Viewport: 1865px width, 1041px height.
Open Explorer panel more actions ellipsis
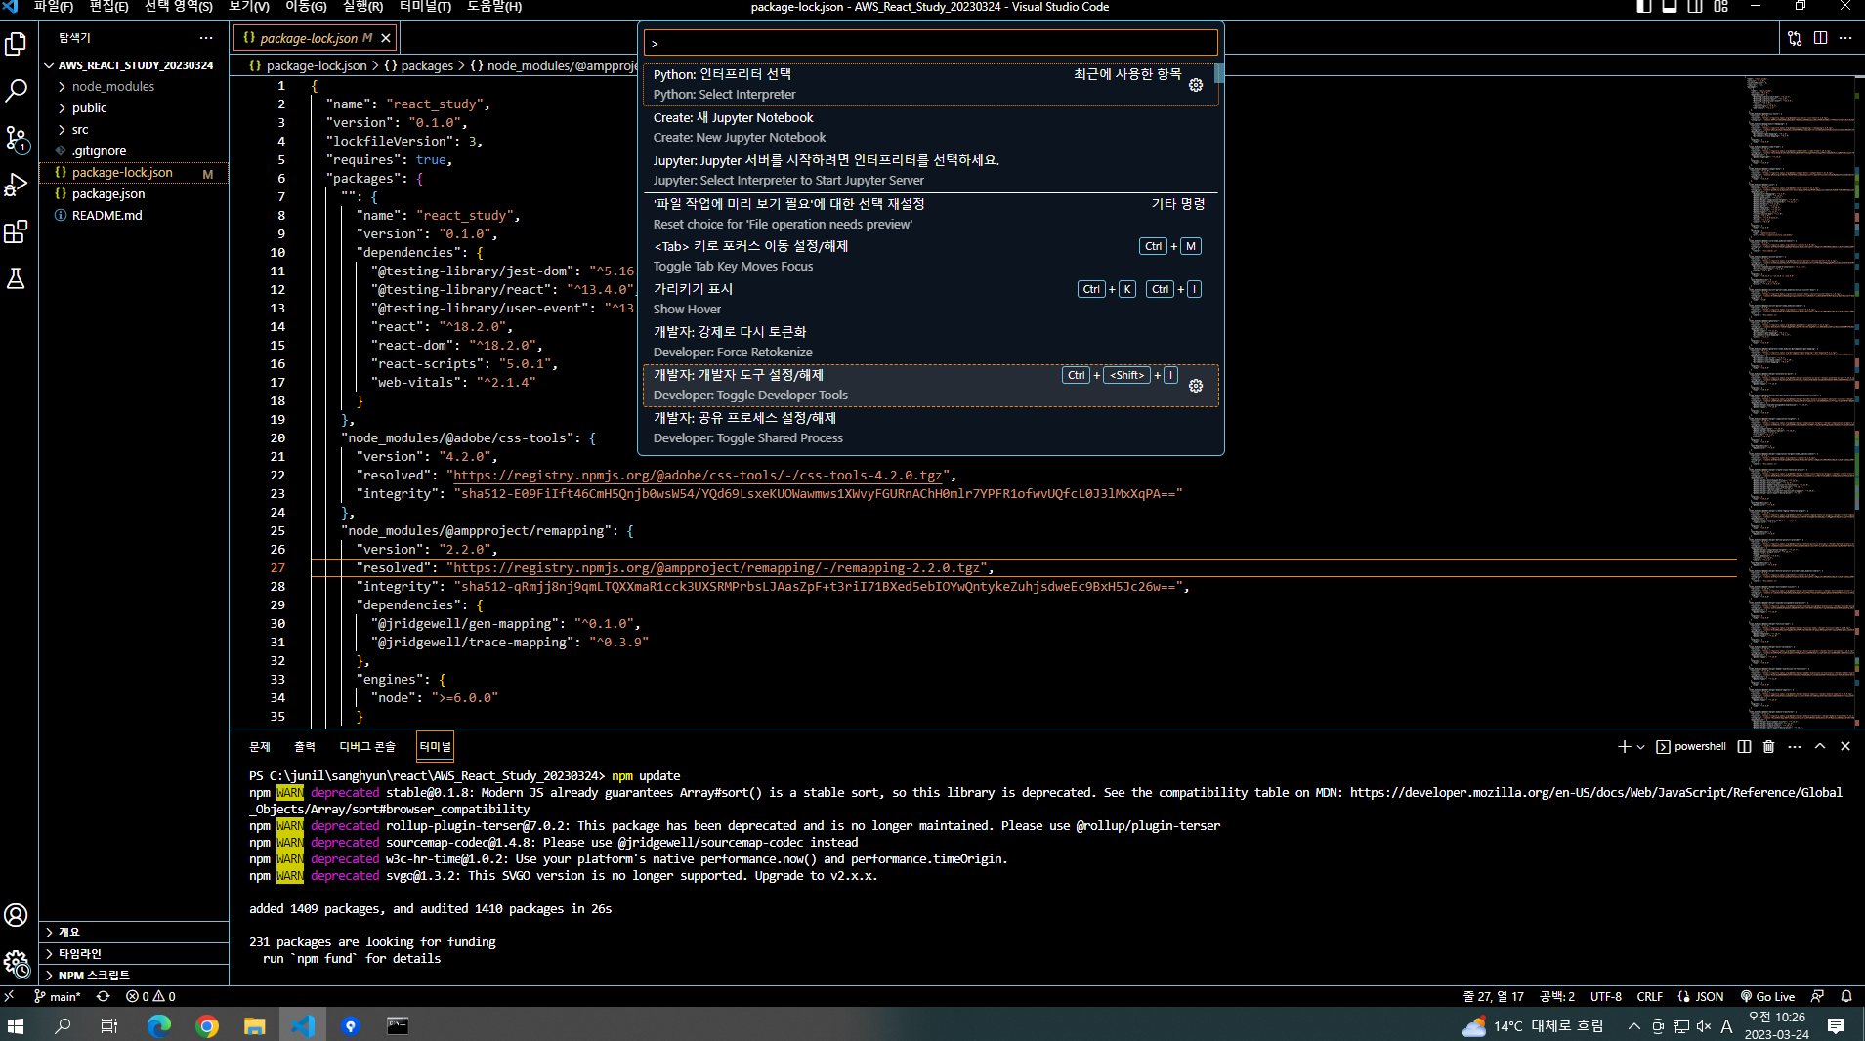[205, 38]
